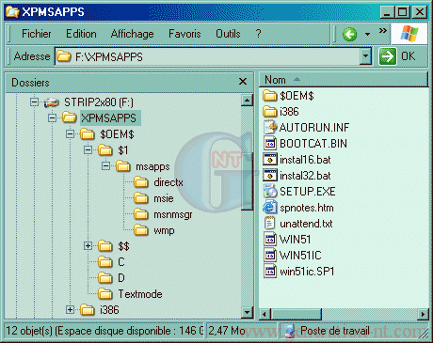Collapse the XPMSAPPS tree node
The image size is (433, 343).
coord(52,118)
